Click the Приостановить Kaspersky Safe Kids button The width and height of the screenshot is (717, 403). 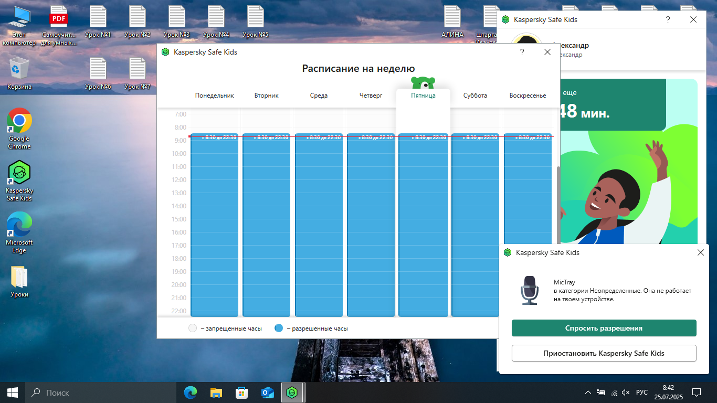604,353
